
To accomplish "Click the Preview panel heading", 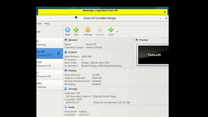I will 144,40.
